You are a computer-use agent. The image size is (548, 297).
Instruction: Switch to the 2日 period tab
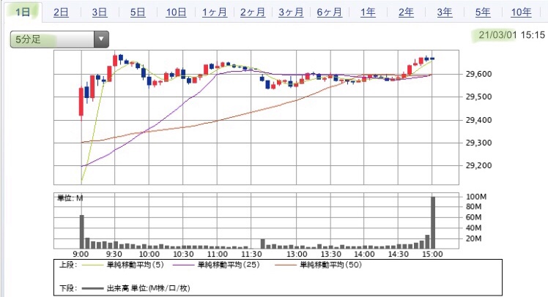click(61, 12)
